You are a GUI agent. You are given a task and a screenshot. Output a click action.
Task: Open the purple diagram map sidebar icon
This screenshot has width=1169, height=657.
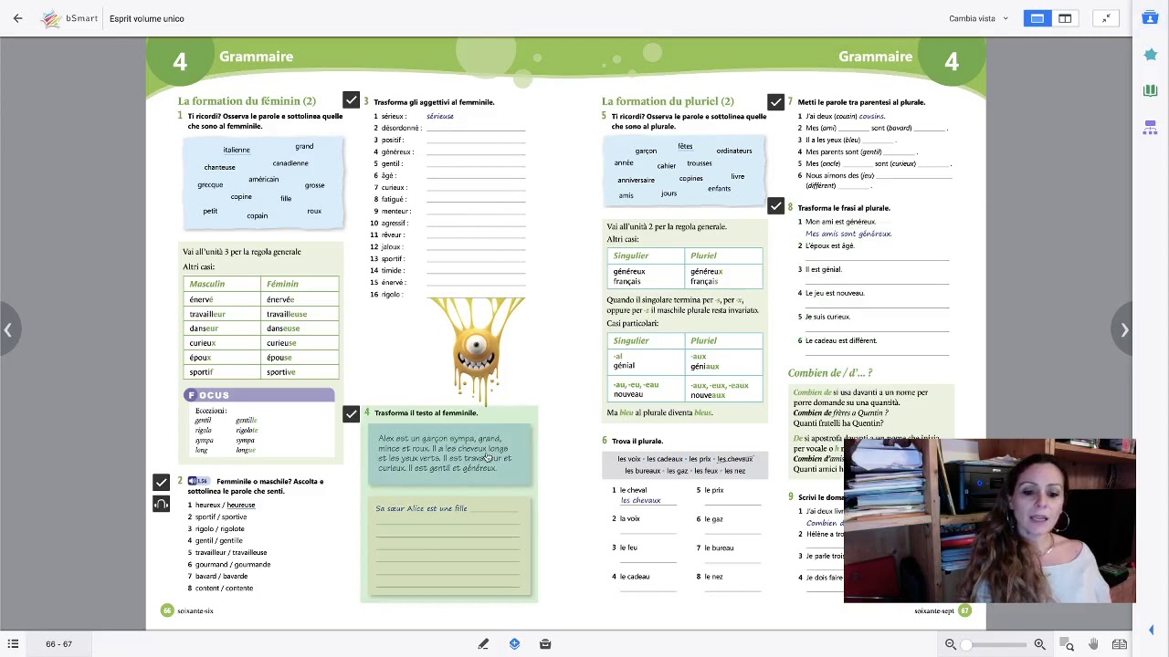coord(1151,127)
